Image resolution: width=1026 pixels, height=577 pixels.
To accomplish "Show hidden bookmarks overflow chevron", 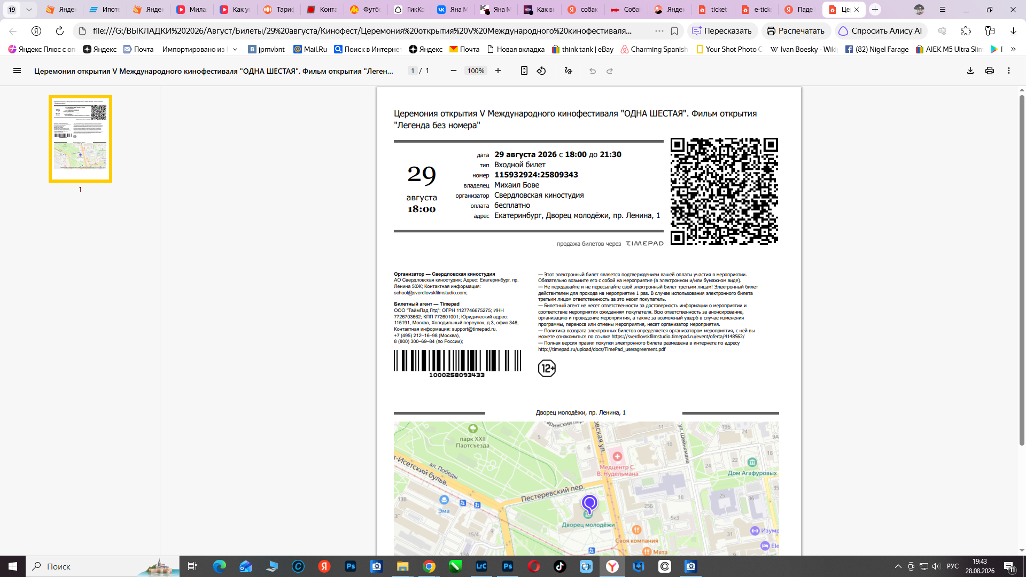I will click(x=1013, y=49).
